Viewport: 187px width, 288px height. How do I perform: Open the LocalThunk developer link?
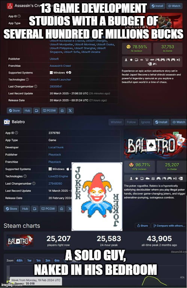click(56, 147)
